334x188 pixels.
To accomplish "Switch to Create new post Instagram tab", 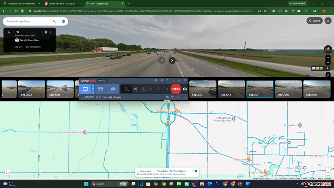I will pyautogui.click(x=63, y=4).
